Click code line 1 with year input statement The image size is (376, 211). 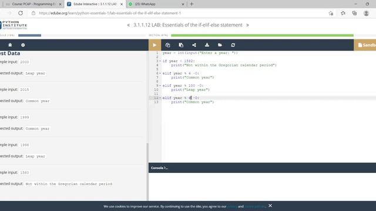(x=200, y=53)
